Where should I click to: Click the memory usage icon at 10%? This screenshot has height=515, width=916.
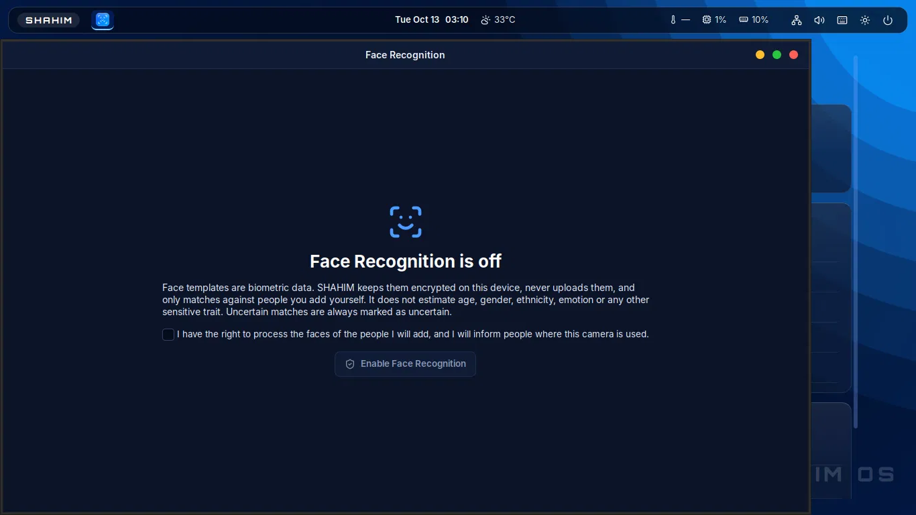click(743, 20)
